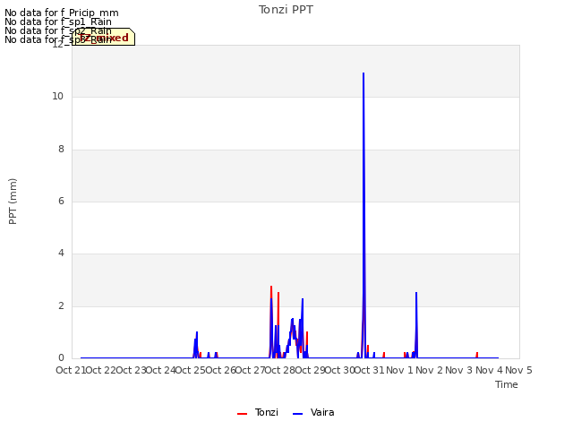Click the y-axis value 8
The image size is (573, 430).
coord(61,149)
